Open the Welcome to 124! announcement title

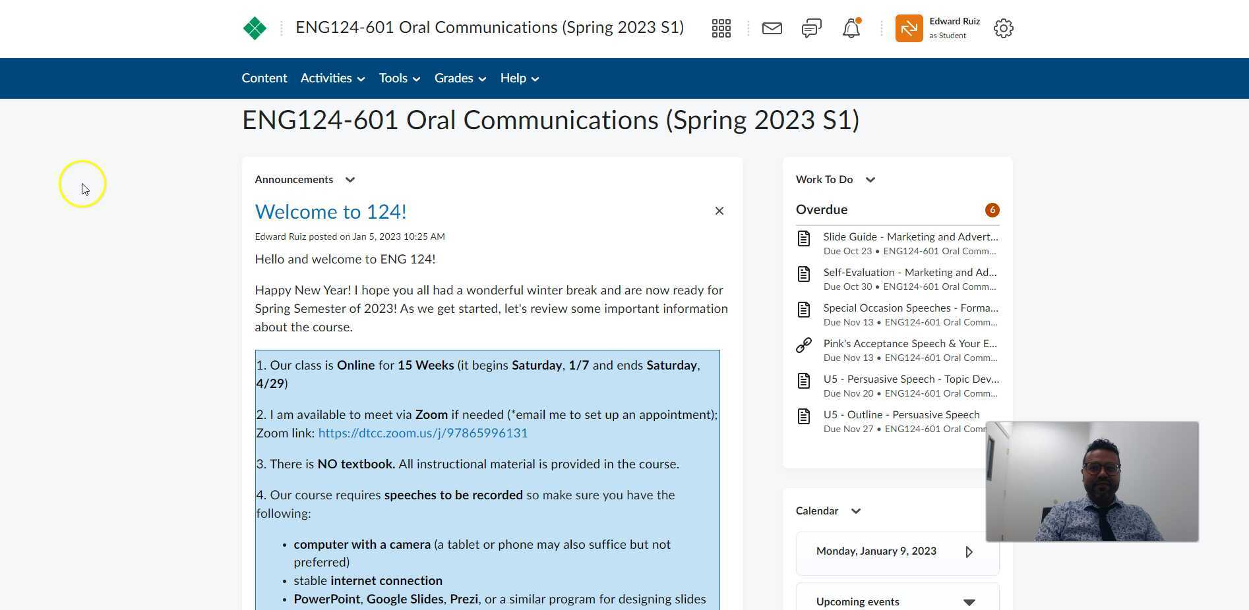point(330,212)
